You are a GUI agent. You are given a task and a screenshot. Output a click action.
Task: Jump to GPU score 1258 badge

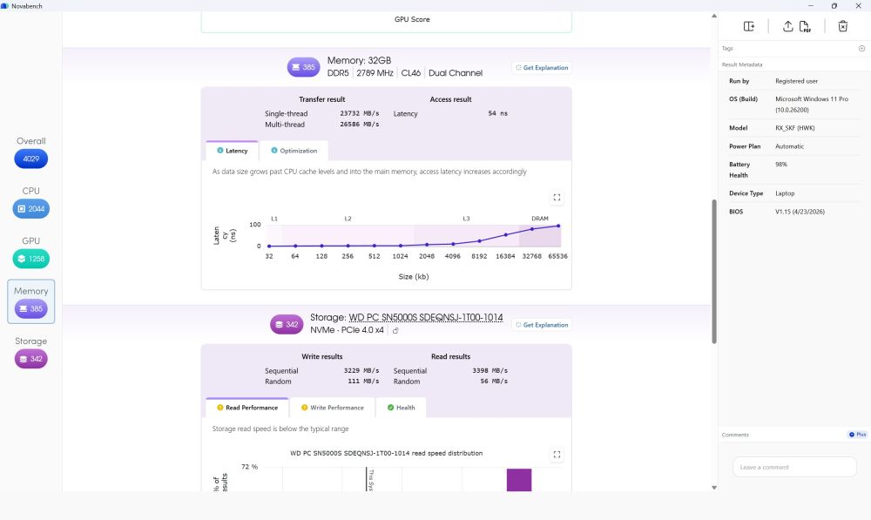coord(31,259)
